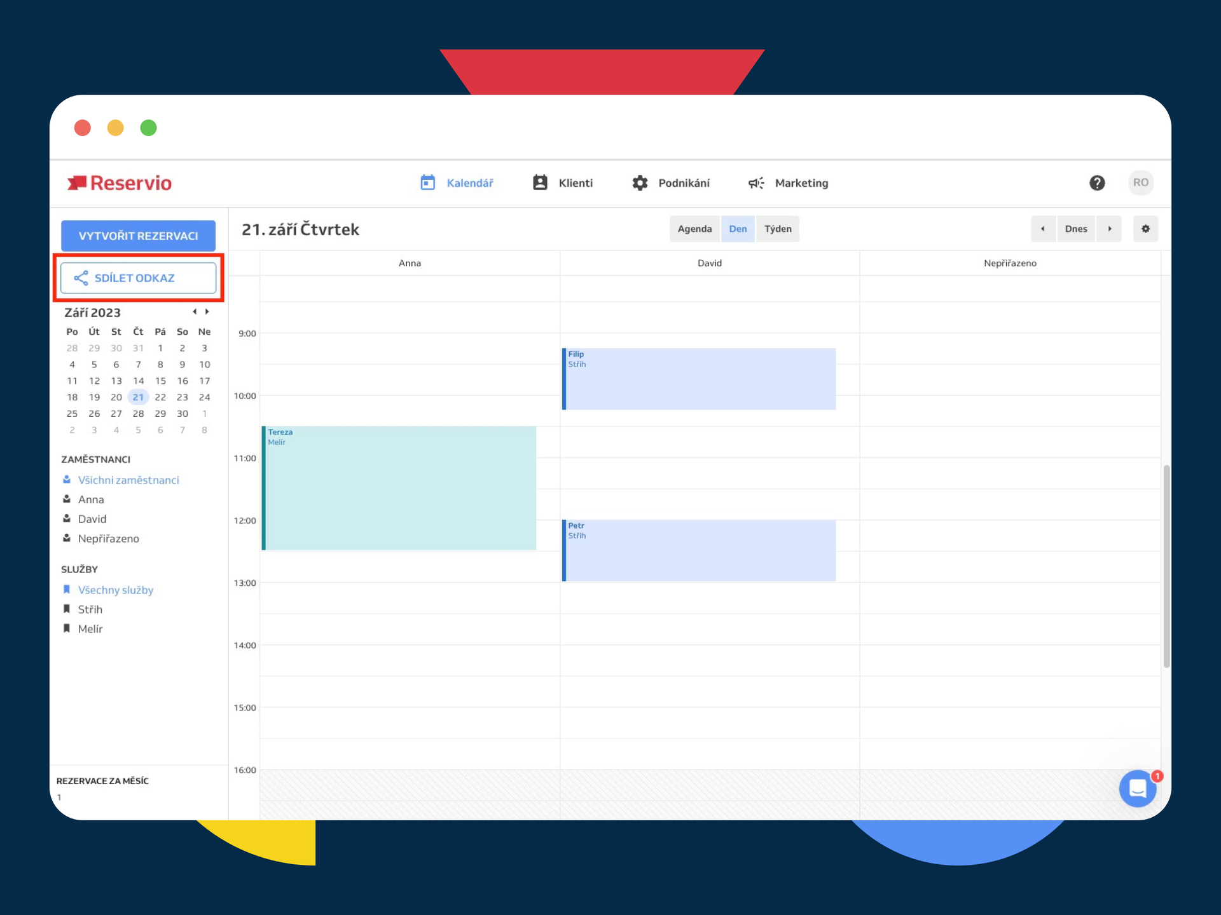Open Tereza's Melír appointment block
1221x915 pixels.
tap(399, 488)
